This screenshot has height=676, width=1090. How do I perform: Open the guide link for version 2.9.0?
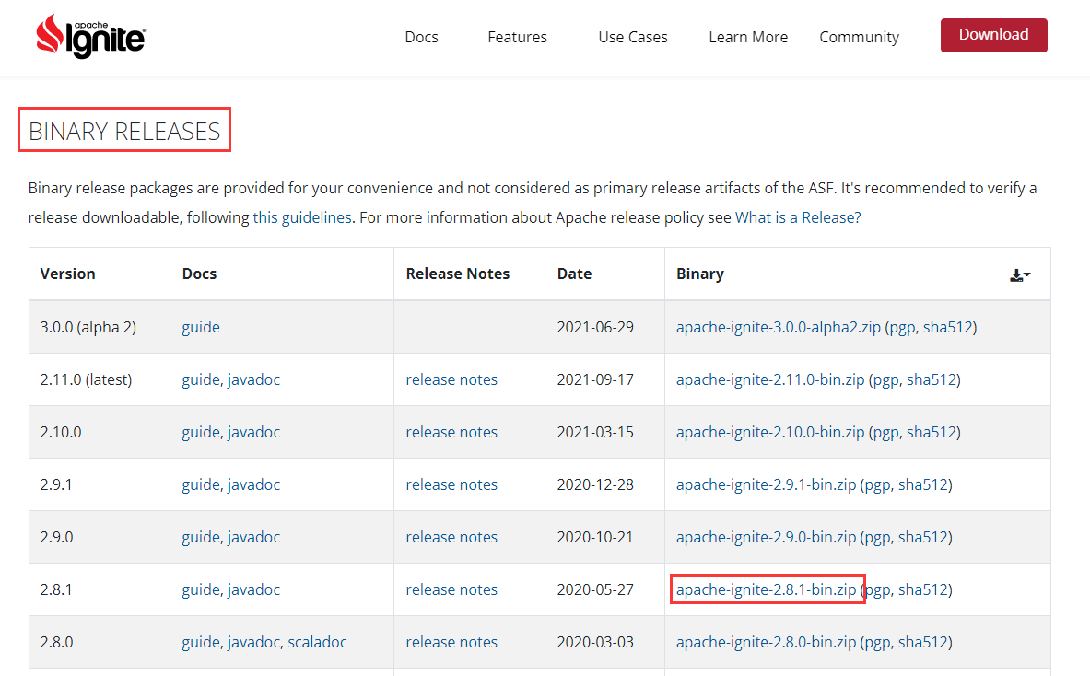(201, 537)
